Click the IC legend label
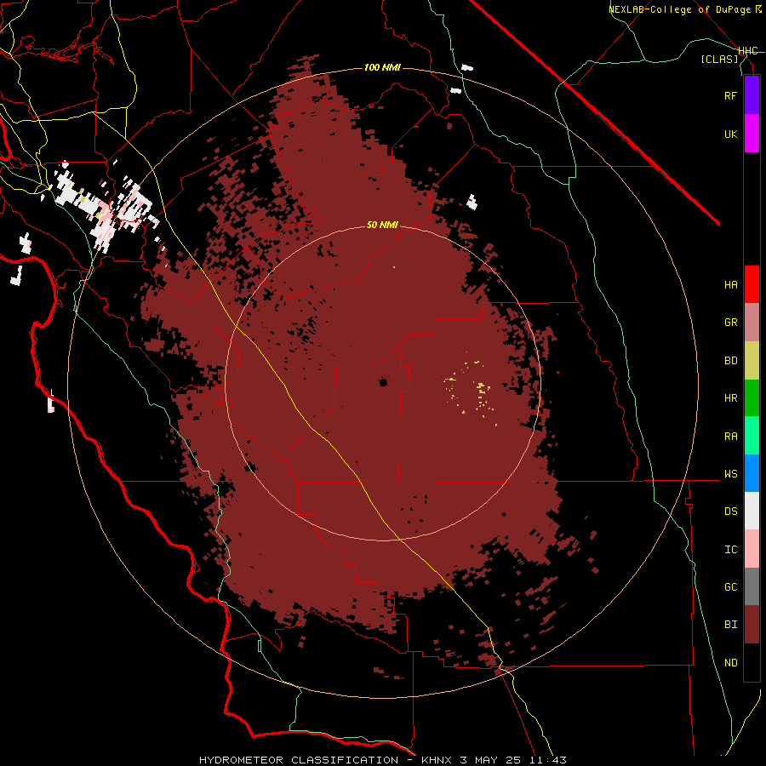Viewport: 766px width, 766px height. 730,549
